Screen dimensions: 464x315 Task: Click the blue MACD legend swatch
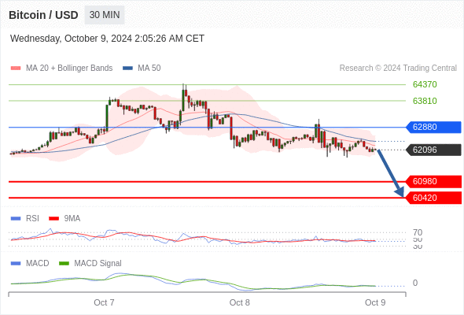[16, 264]
